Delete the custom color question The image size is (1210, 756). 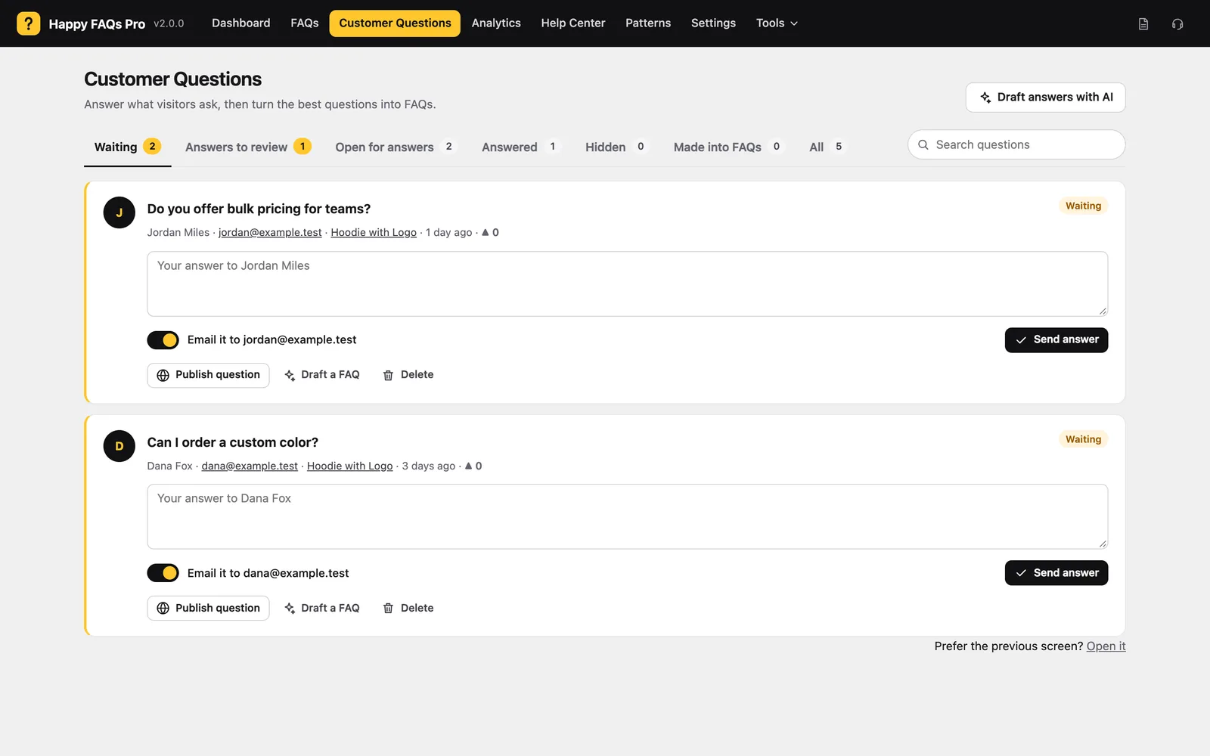(408, 609)
